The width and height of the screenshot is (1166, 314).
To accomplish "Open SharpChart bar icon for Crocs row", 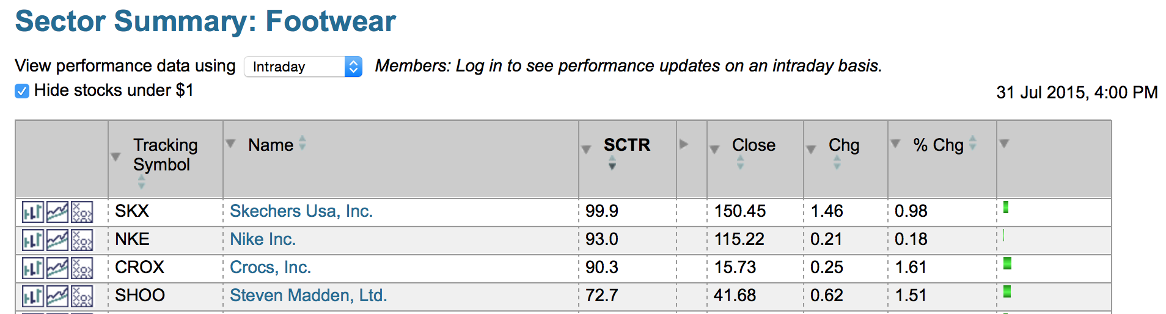I will pos(32,268).
